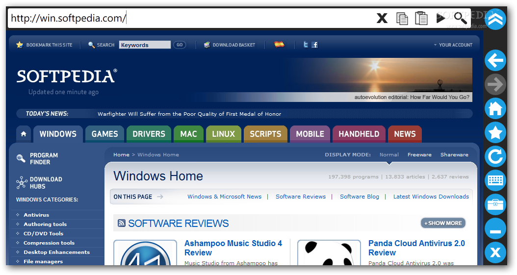517x275 pixels.
Task: Jump to Windows & Microsoft News
Action: tap(225, 197)
